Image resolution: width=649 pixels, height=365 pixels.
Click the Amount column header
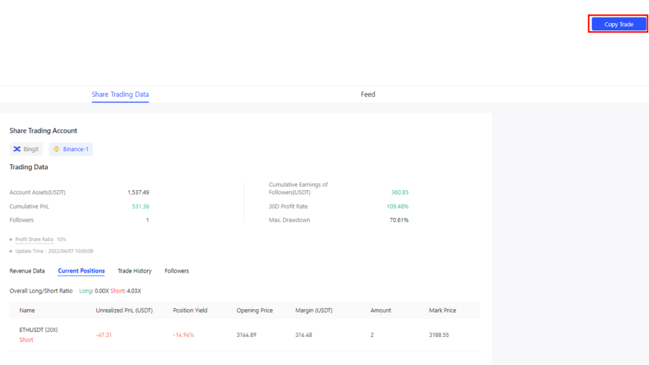click(380, 310)
